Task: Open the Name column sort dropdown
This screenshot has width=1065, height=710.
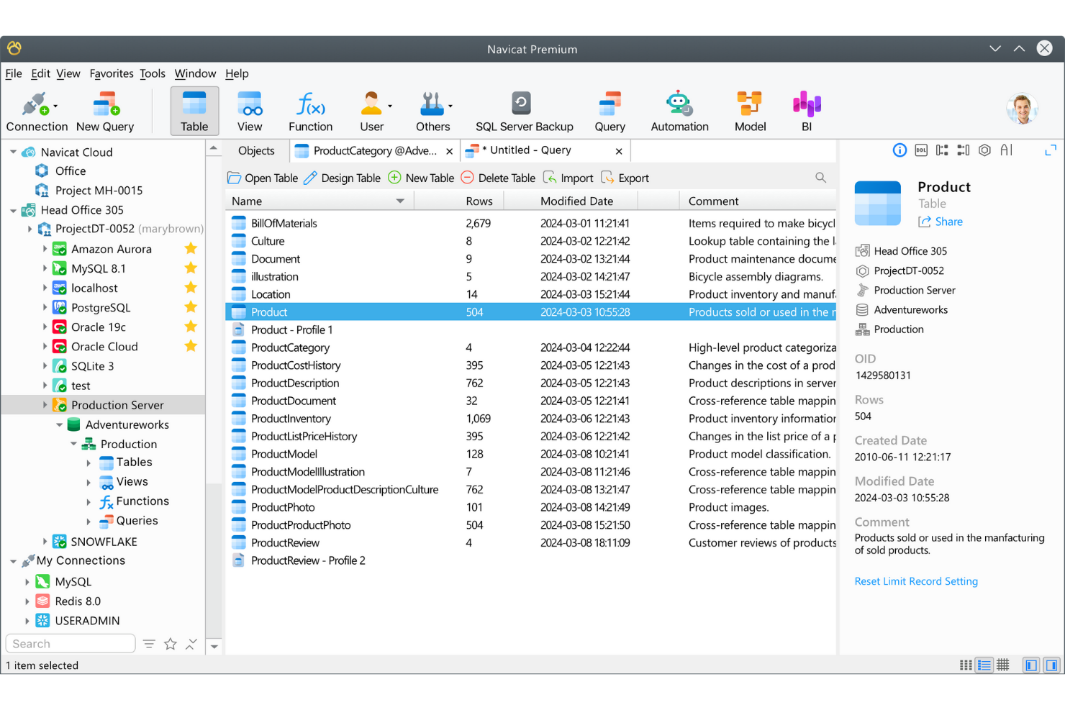Action: click(x=400, y=201)
